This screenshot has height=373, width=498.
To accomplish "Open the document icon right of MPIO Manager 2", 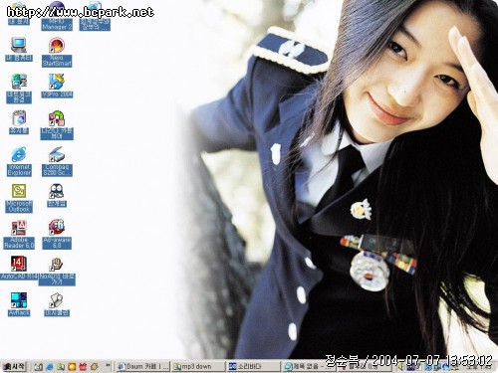I will click(95, 17).
